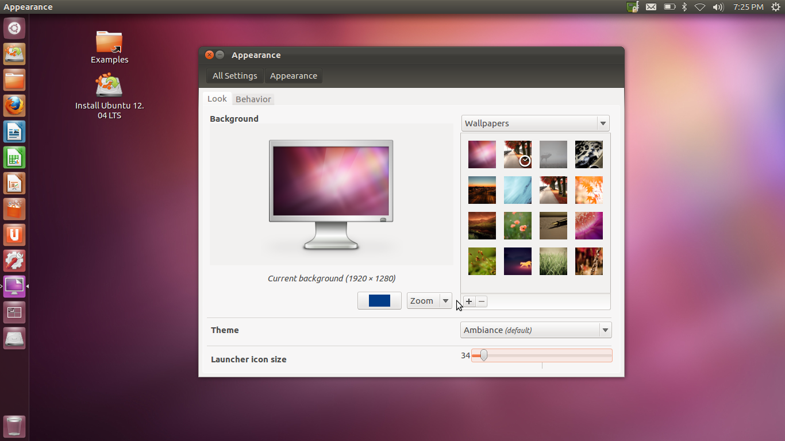
Task: Select the fountain pen wallpaper
Action: click(x=553, y=226)
